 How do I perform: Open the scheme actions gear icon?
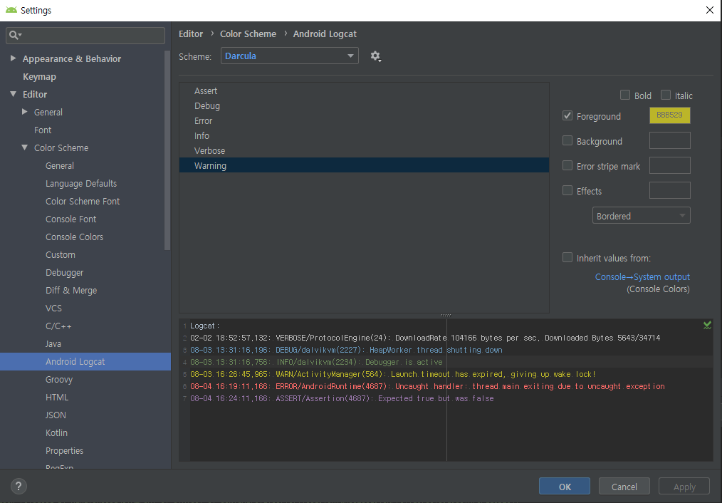(x=376, y=56)
